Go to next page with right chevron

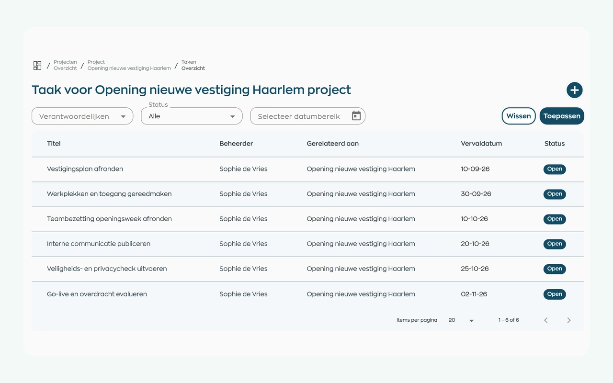click(x=569, y=320)
